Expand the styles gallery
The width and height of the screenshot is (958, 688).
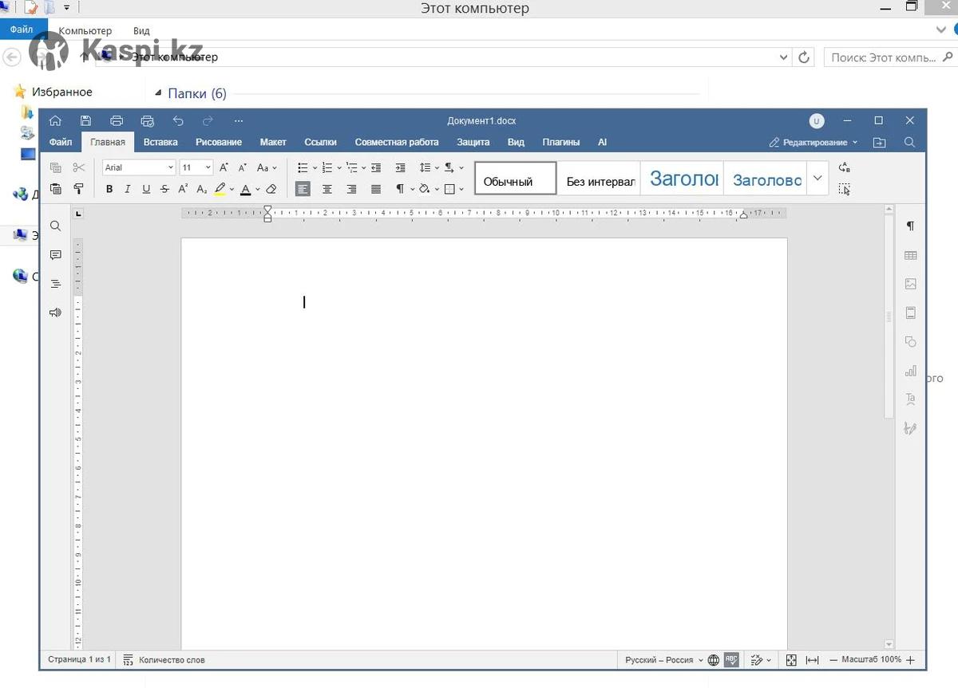tap(817, 179)
